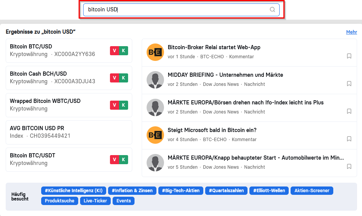The image size is (362, 216).
Task: Open the Live-Ticker shortcut
Action: pos(95,201)
